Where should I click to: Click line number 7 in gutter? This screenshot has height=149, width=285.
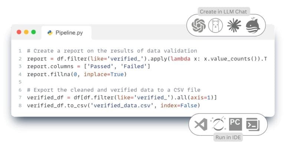(x=20, y=98)
